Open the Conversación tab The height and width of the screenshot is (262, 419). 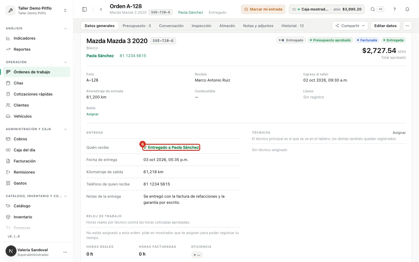[x=171, y=26]
